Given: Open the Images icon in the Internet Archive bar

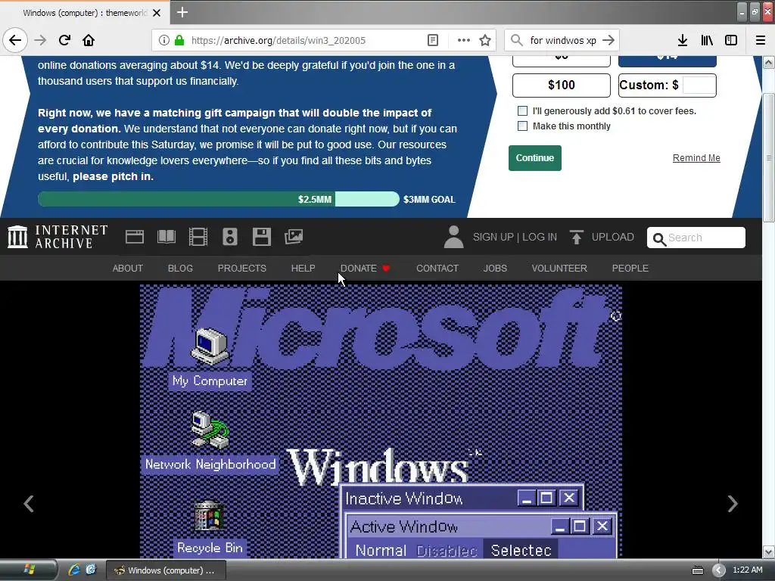Looking at the screenshot, I should 294,237.
